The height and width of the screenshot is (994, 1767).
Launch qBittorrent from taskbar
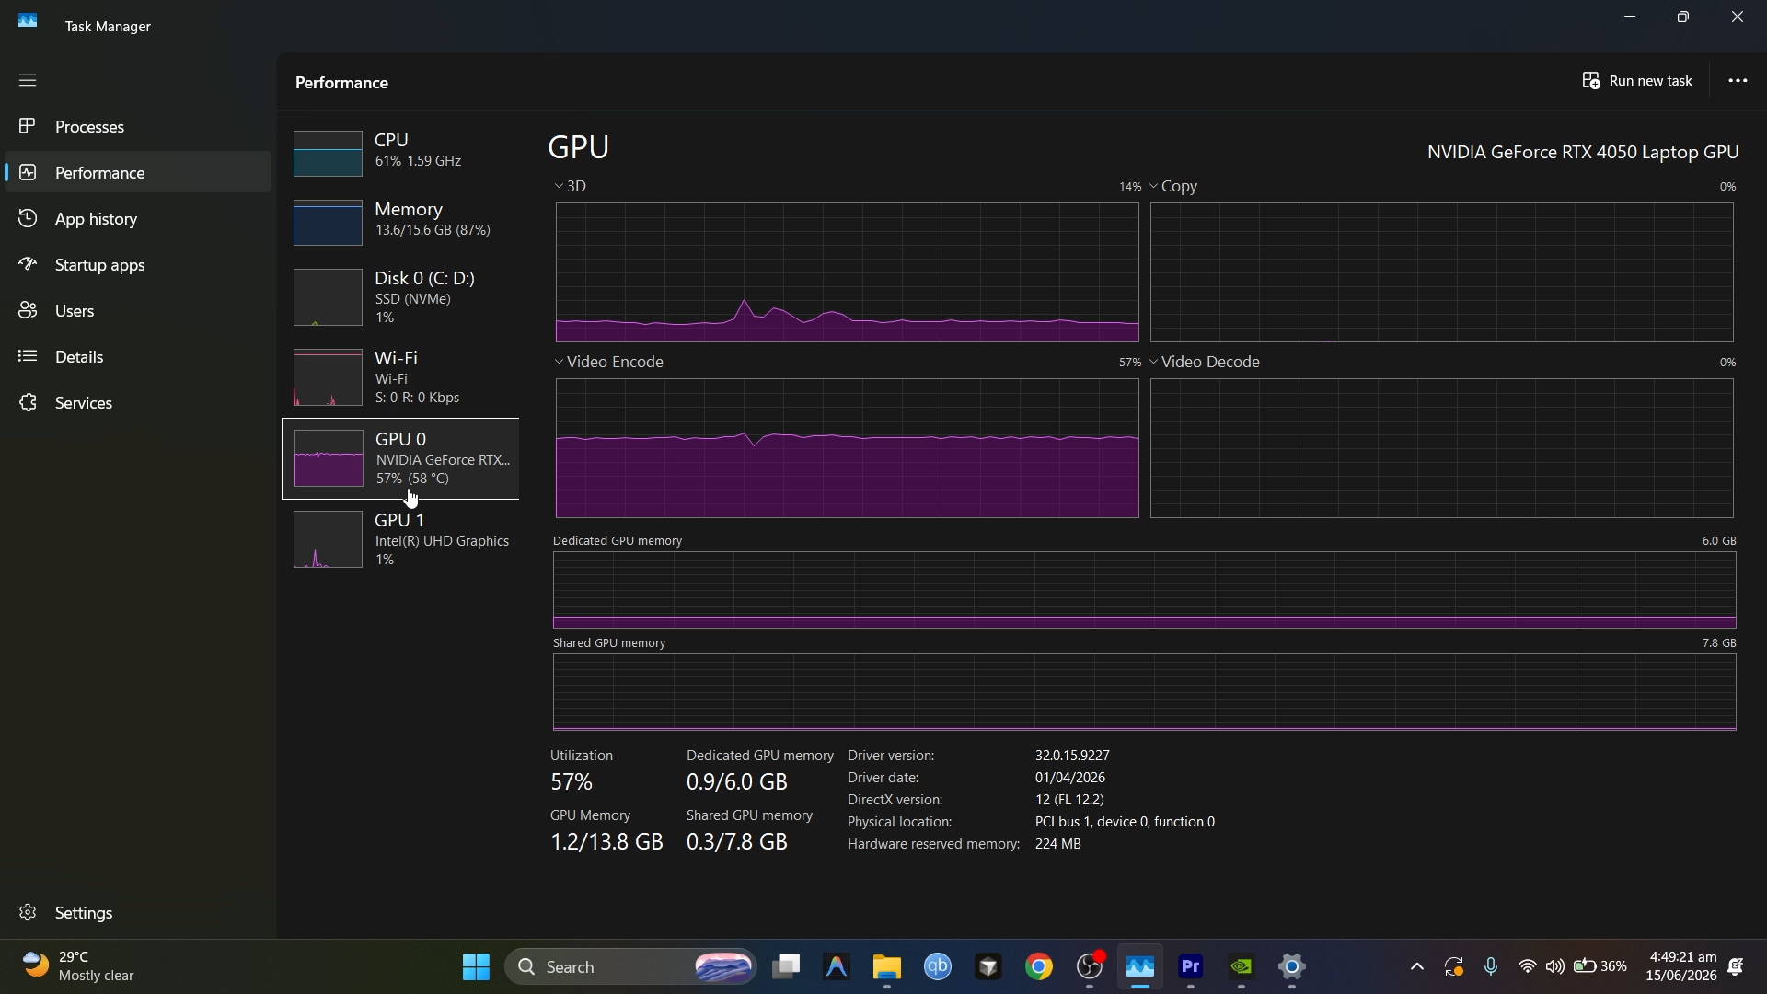[x=937, y=967]
